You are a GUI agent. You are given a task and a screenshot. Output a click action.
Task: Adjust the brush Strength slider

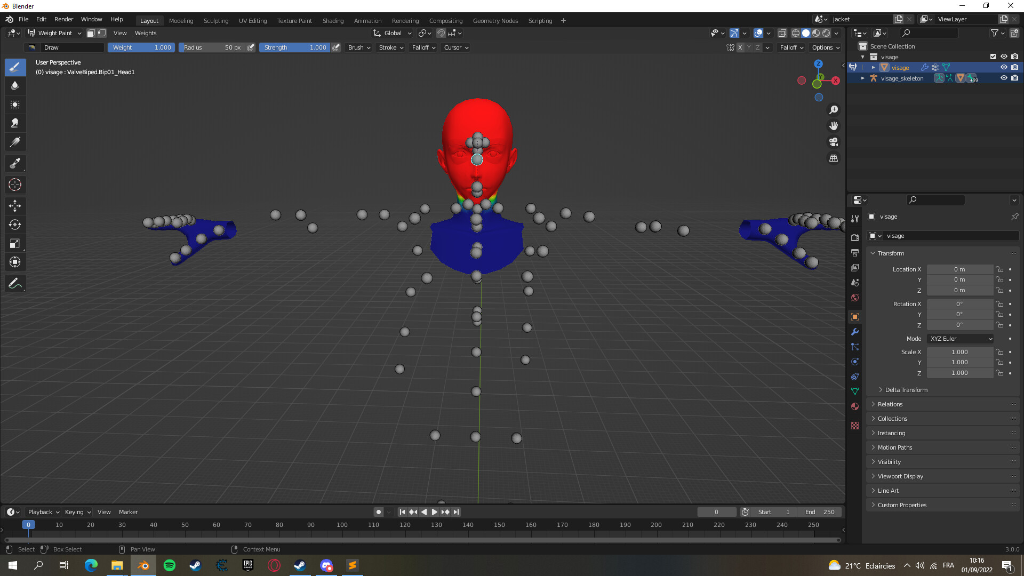pyautogui.click(x=295, y=47)
